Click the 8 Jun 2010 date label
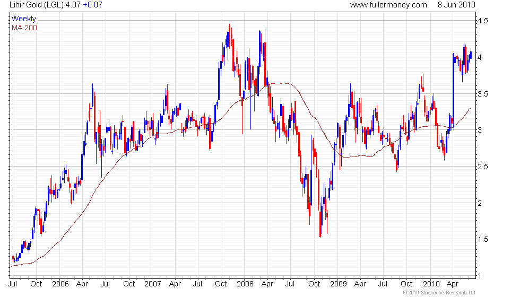Screen dimensions: 520x297 click(456, 5)
